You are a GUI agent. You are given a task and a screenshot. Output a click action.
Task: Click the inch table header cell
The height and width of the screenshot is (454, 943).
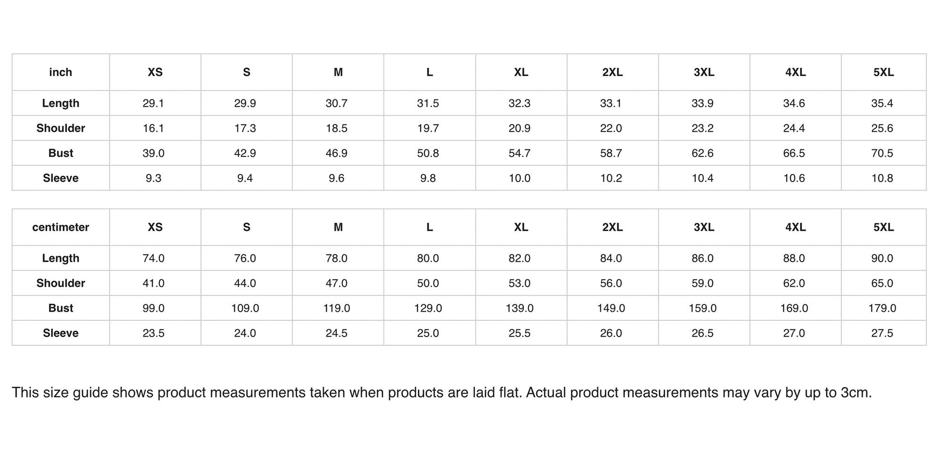tap(61, 72)
